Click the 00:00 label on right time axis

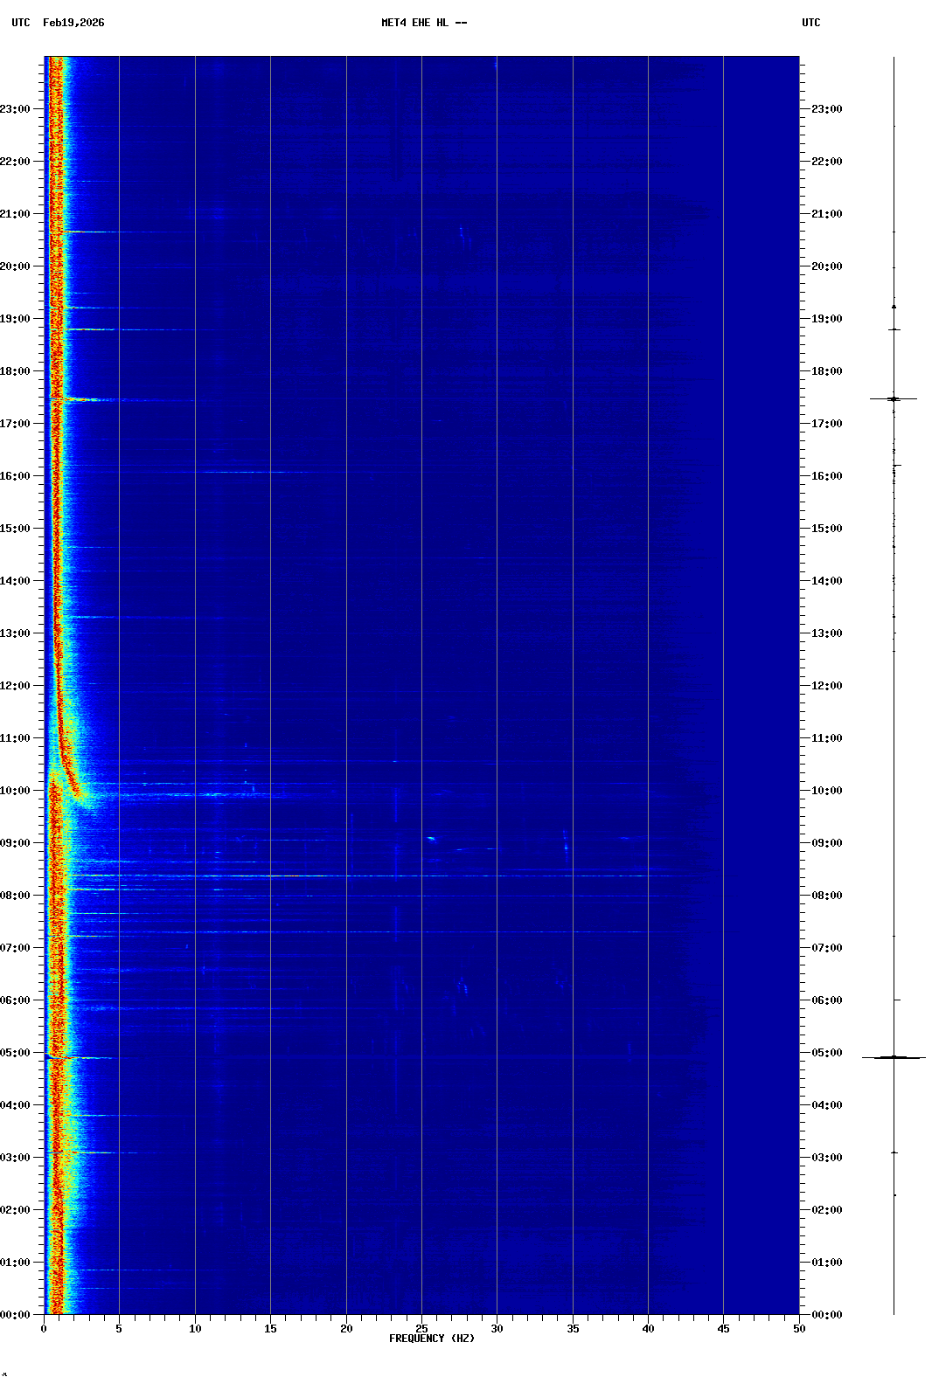click(826, 1315)
